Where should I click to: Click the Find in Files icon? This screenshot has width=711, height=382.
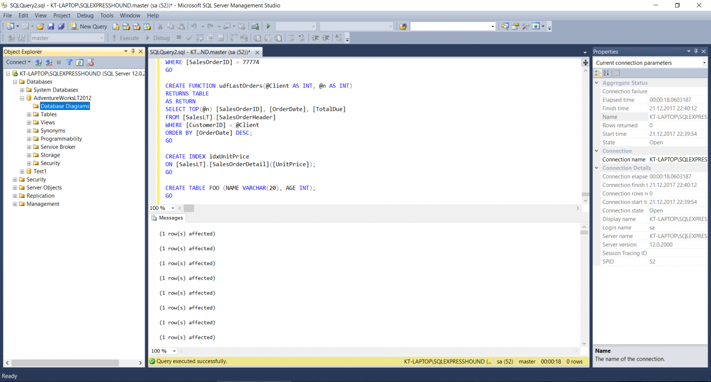[403, 26]
